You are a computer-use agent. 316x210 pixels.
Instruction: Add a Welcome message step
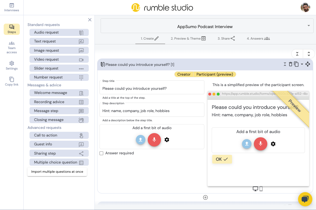(59, 93)
